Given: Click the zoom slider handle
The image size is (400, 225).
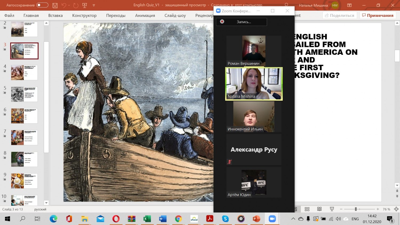Looking at the screenshot, I should (x=356, y=209).
